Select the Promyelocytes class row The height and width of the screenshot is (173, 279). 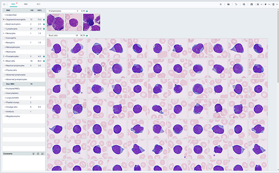24,56
